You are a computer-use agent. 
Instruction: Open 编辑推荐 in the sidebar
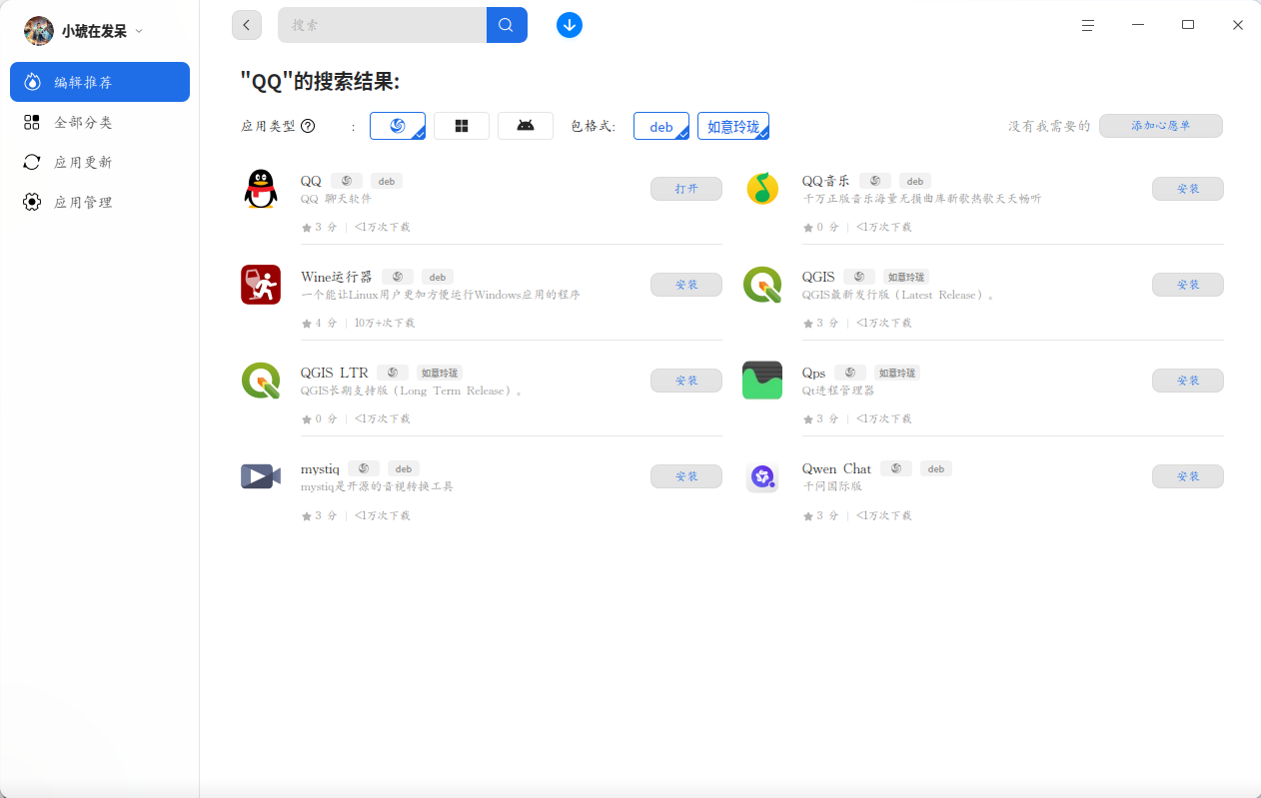pyautogui.click(x=100, y=82)
